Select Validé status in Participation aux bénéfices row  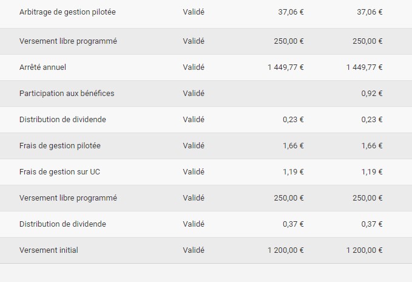coord(194,94)
